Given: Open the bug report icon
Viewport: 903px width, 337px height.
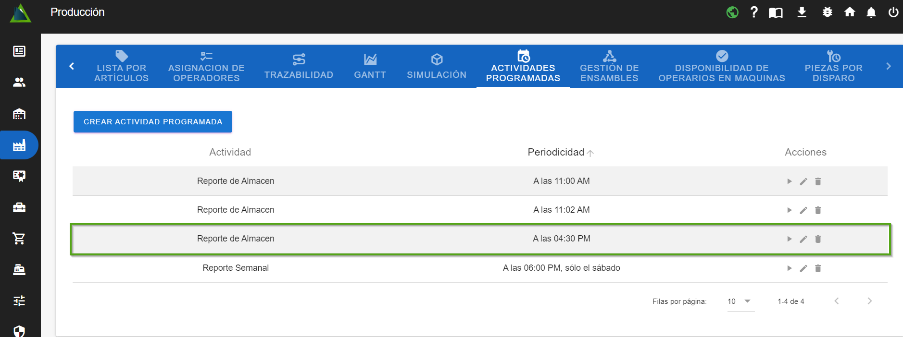Looking at the screenshot, I should [x=827, y=12].
